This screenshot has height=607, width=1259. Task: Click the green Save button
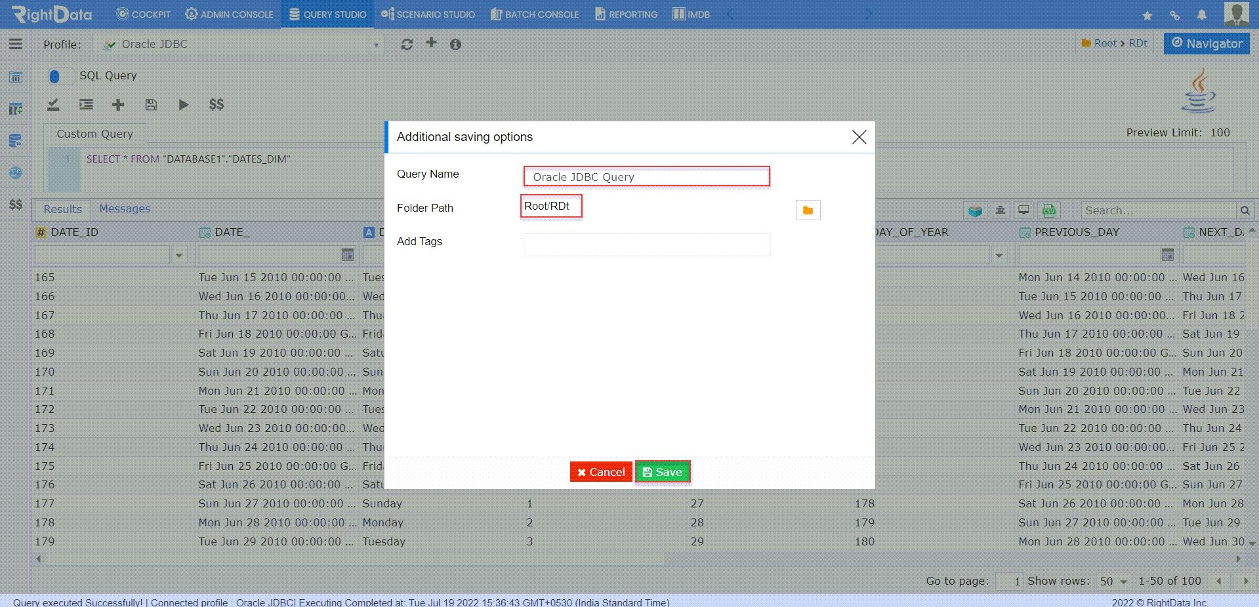tap(663, 472)
